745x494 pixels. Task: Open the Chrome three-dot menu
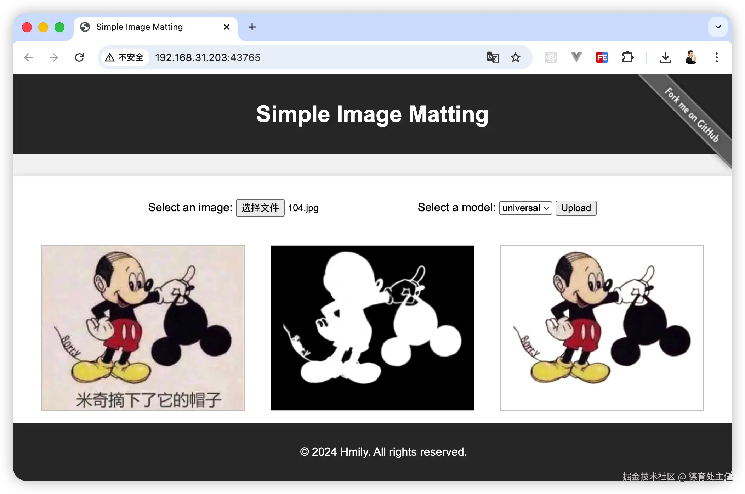click(717, 57)
